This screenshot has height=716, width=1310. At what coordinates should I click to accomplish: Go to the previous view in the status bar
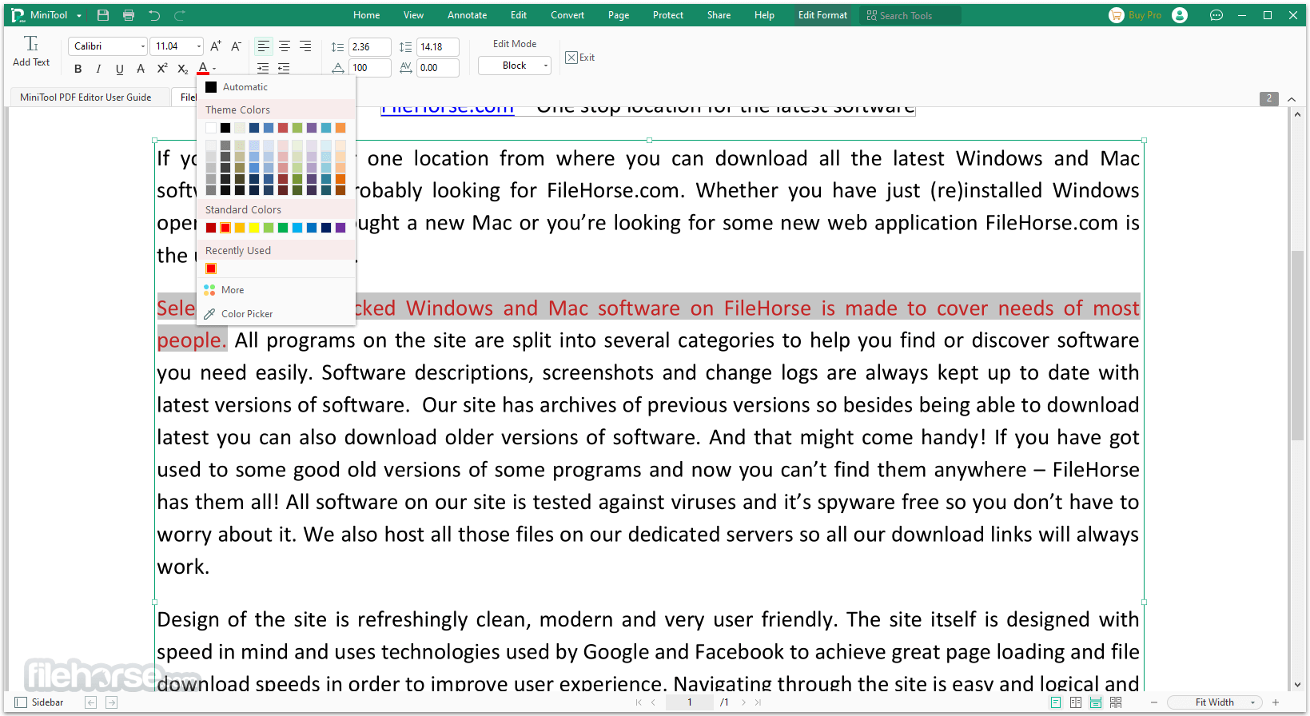click(90, 702)
